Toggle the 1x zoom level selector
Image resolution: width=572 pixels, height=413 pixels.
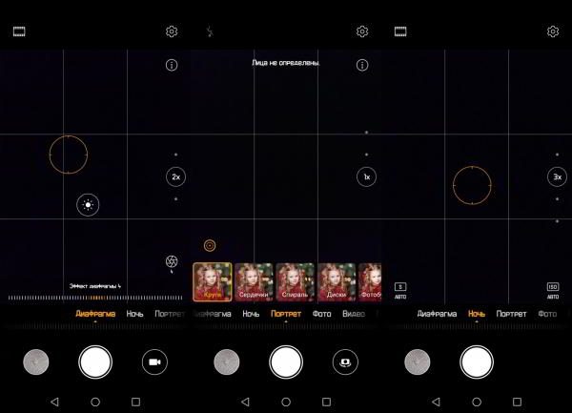[366, 176]
